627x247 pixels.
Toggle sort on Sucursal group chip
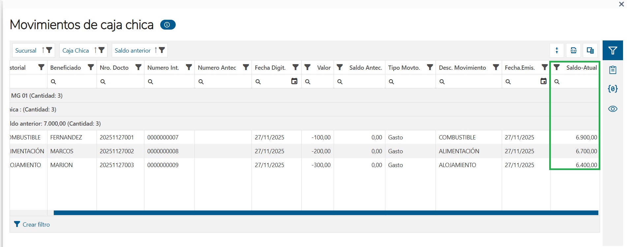43,50
